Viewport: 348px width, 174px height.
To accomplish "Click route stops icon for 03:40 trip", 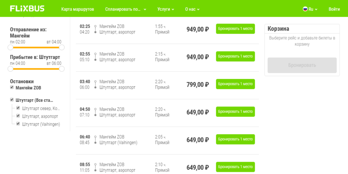I will point(95,84).
